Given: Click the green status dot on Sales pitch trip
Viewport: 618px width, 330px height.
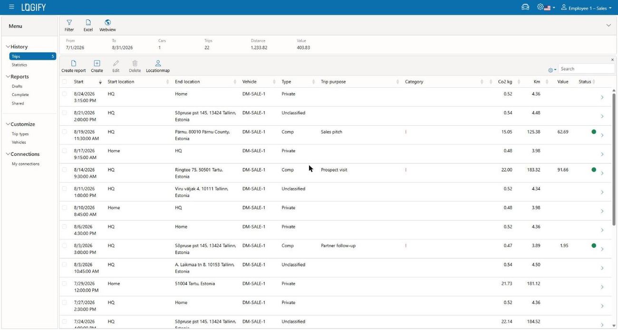Looking at the screenshot, I should pos(594,132).
